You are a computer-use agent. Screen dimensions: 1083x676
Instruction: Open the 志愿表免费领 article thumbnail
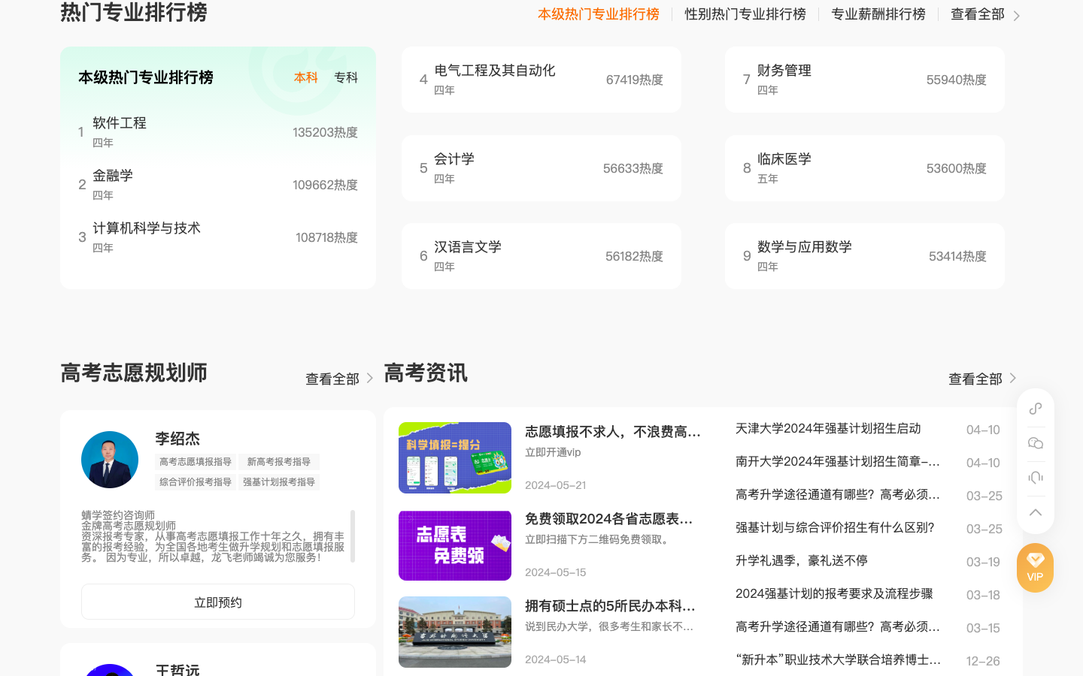455,545
